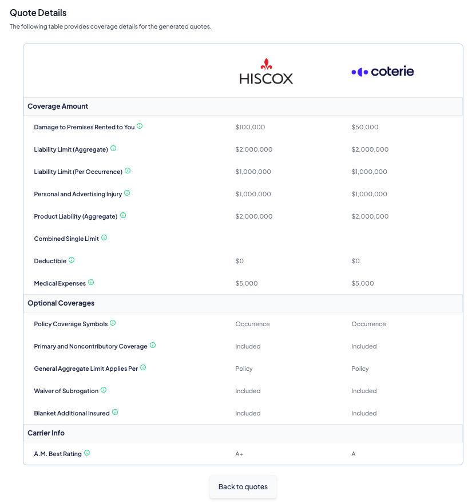Click Hiscox $0 deductible value

[x=240, y=261]
